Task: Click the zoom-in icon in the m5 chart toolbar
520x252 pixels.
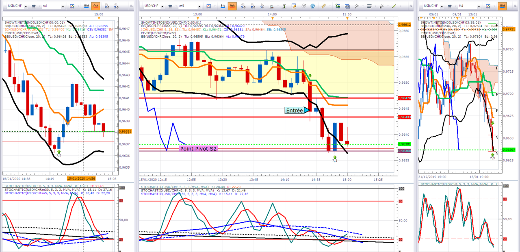Action: [x=243, y=6]
